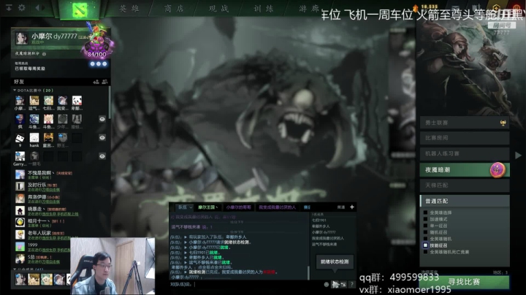This screenshot has height=295, width=526.
Task: Click the back navigation arrow
Action: pos(38,8)
